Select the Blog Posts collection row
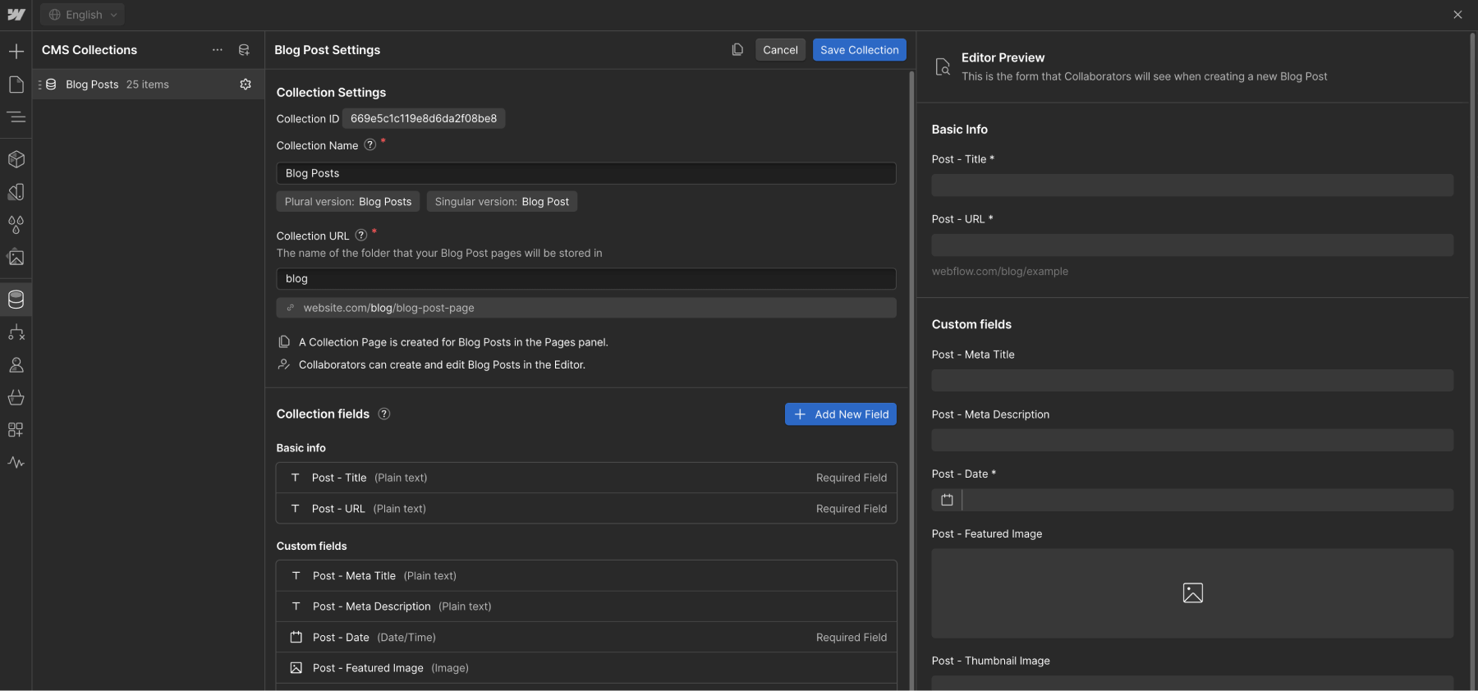 coord(148,85)
